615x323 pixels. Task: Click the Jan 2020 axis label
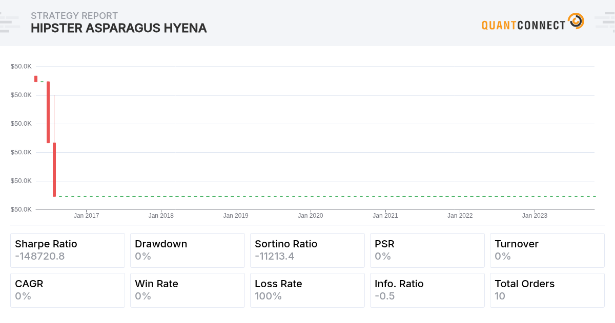point(311,216)
